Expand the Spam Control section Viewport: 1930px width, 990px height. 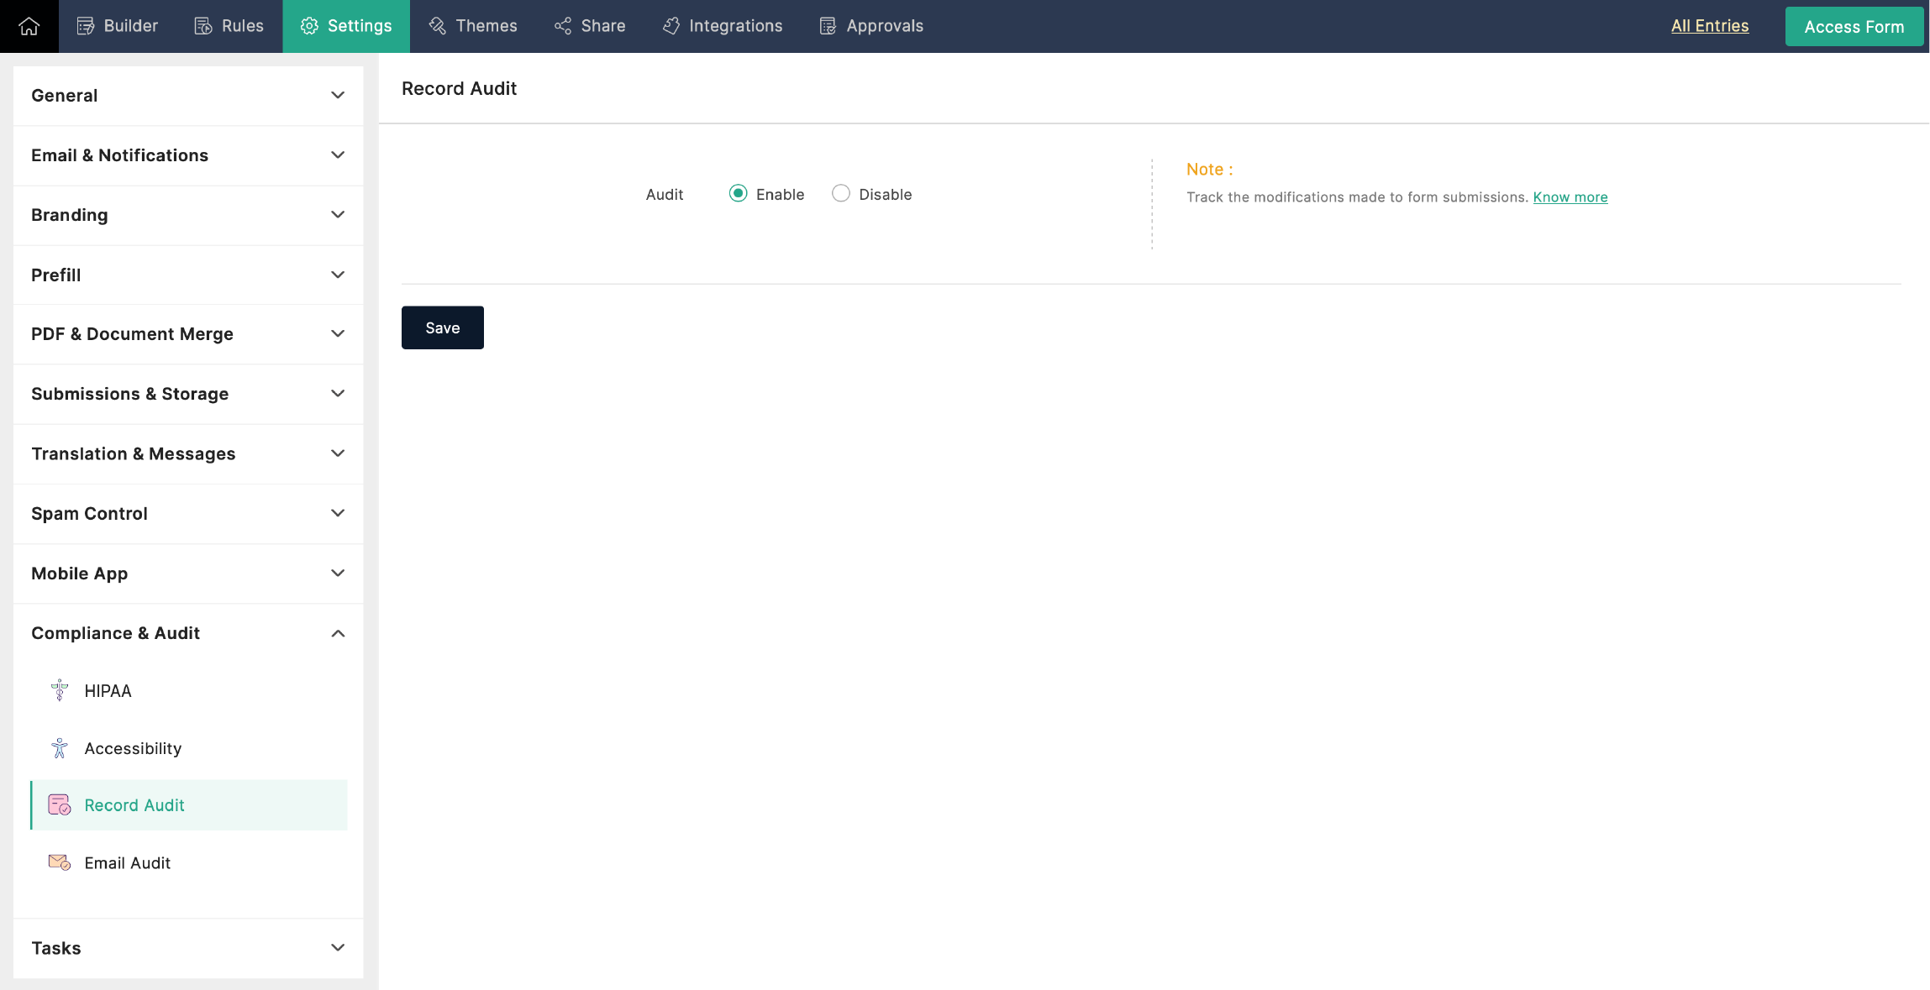point(337,513)
